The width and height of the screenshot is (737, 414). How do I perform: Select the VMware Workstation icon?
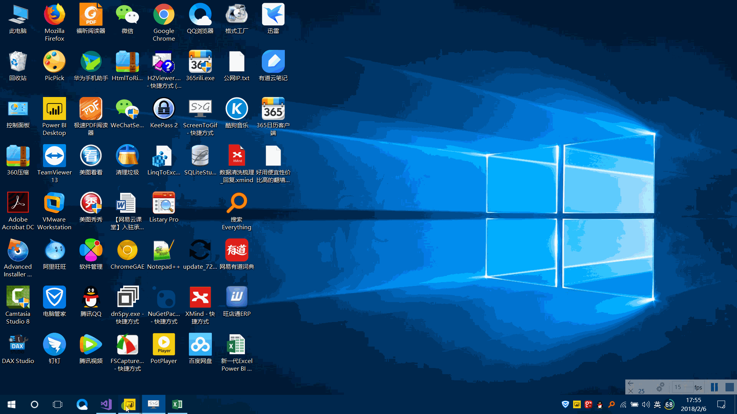(55, 211)
